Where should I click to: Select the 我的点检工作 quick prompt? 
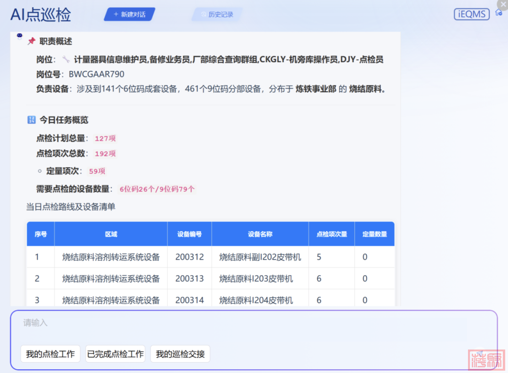[x=50, y=354]
